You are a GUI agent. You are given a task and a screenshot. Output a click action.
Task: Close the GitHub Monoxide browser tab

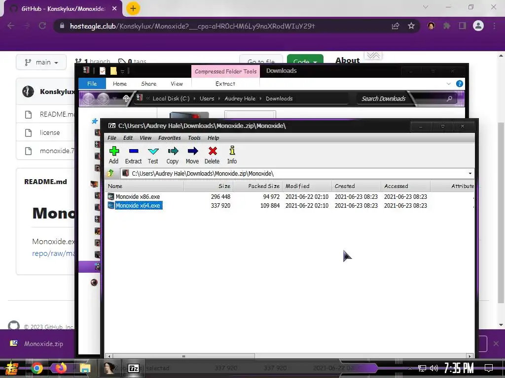(114, 9)
